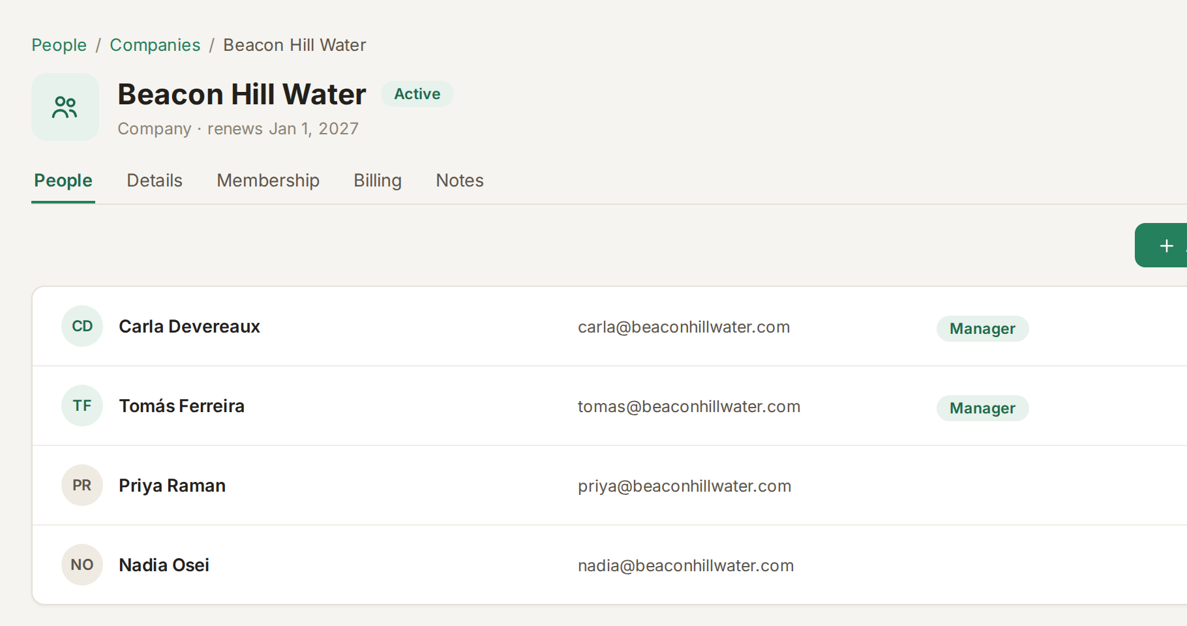
Task: Open the Billing tab
Action: (x=378, y=181)
